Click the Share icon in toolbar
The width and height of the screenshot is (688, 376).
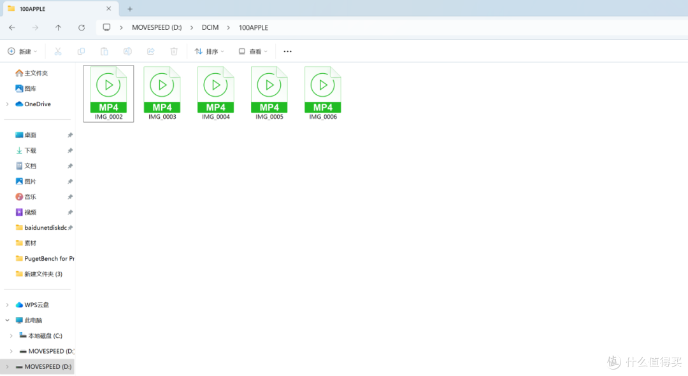click(x=150, y=52)
